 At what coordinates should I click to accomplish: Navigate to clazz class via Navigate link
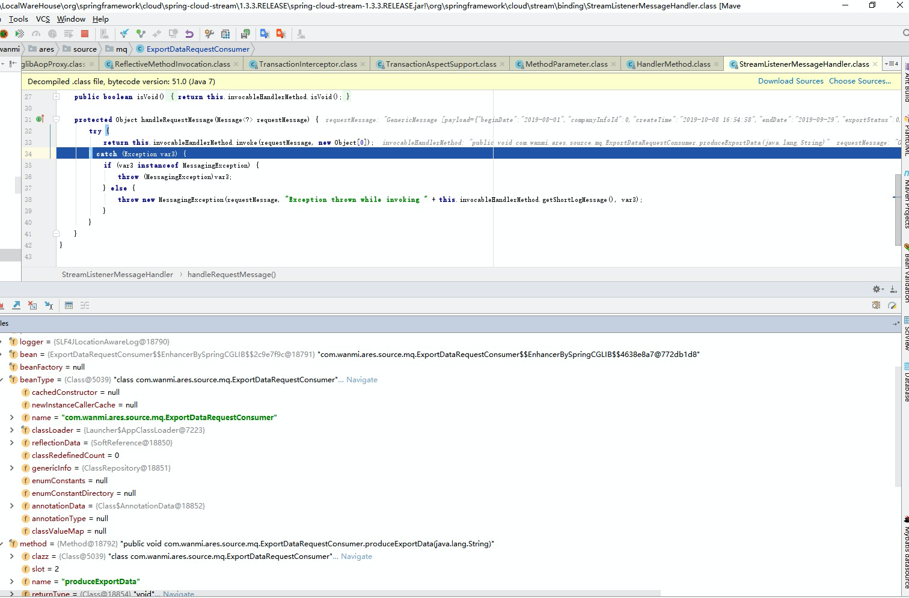[357, 557]
